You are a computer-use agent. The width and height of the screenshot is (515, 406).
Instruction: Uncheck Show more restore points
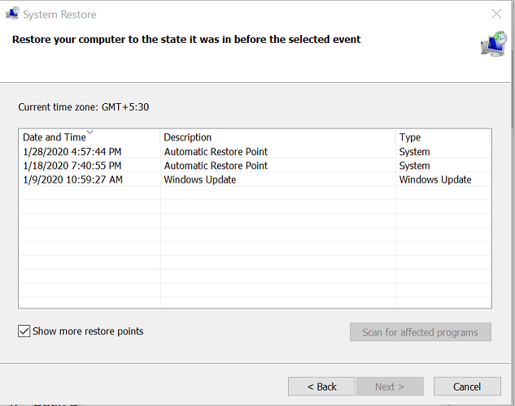pyautogui.click(x=24, y=331)
